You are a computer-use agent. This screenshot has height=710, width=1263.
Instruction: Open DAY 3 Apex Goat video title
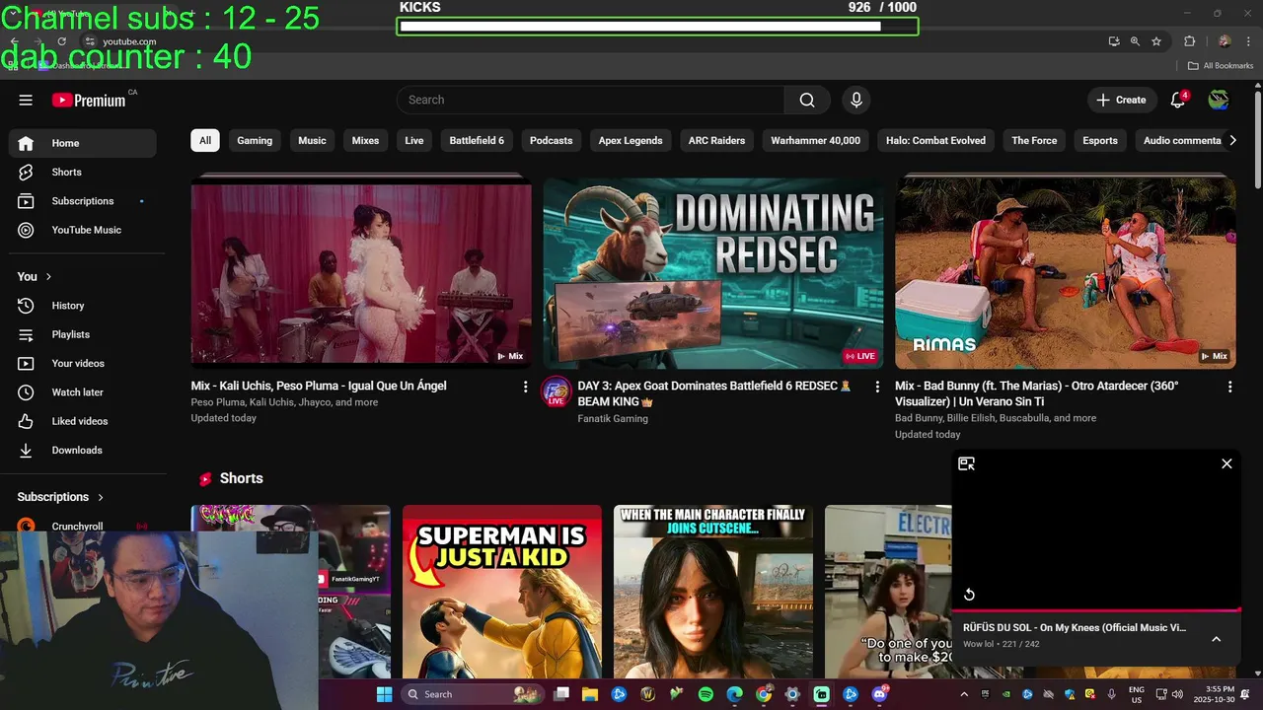[x=714, y=393]
